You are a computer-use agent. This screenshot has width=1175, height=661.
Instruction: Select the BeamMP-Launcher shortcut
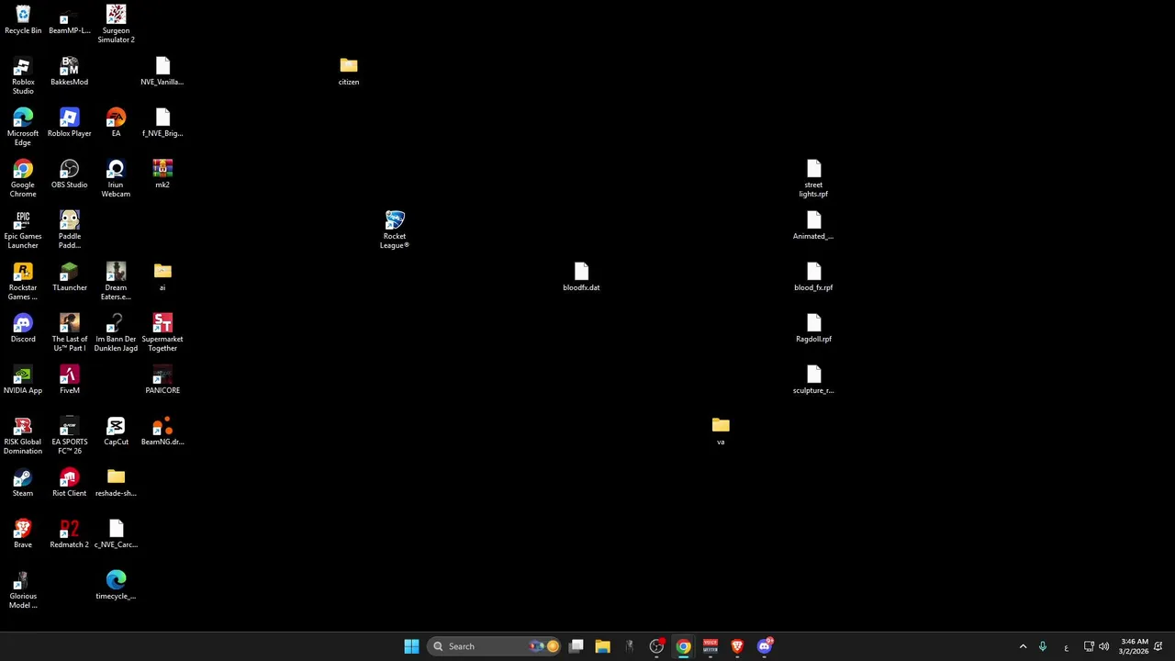coord(70,20)
